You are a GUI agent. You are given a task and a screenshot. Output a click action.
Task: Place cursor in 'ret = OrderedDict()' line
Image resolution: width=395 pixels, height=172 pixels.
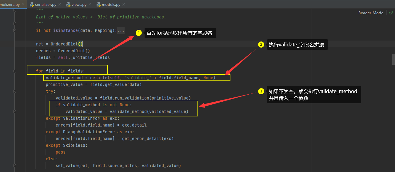coord(59,44)
